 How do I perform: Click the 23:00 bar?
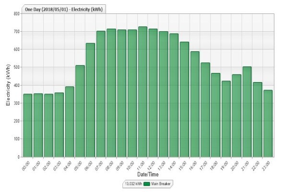[268, 123]
